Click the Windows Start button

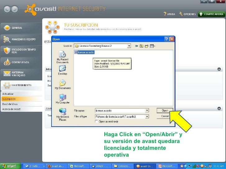tap(10, 166)
